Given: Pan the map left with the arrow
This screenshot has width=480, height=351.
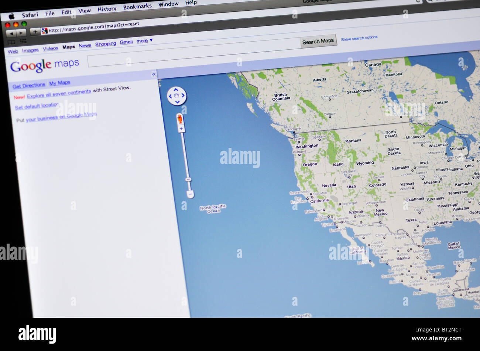Looking at the screenshot, I should pyautogui.click(x=171, y=96).
